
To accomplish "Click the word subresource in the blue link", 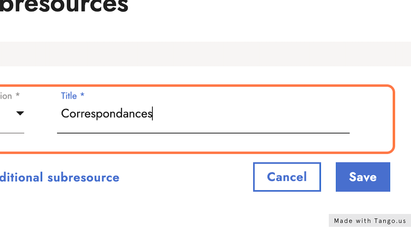I will tap(83, 178).
